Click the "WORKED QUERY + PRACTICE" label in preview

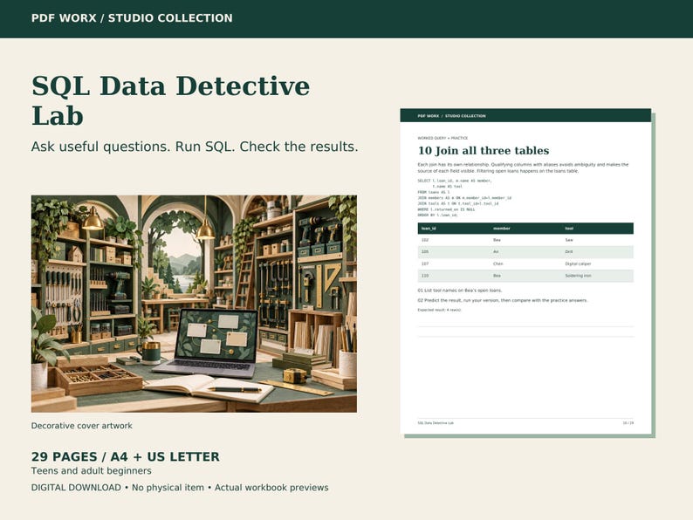point(443,138)
